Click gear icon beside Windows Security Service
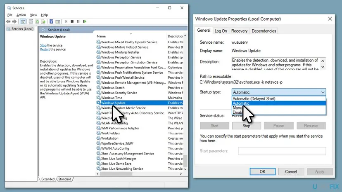 [x=98, y=93]
